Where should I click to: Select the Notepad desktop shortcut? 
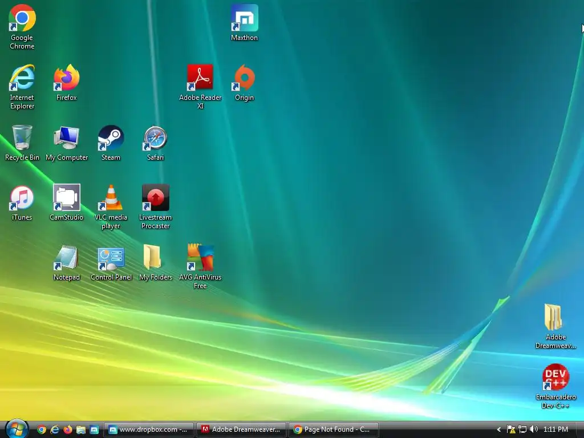[67, 262]
